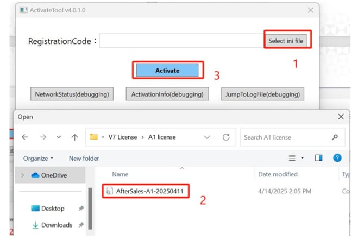Toggle the preview pane icon
This screenshot has height=240, width=364.
click(x=319, y=158)
